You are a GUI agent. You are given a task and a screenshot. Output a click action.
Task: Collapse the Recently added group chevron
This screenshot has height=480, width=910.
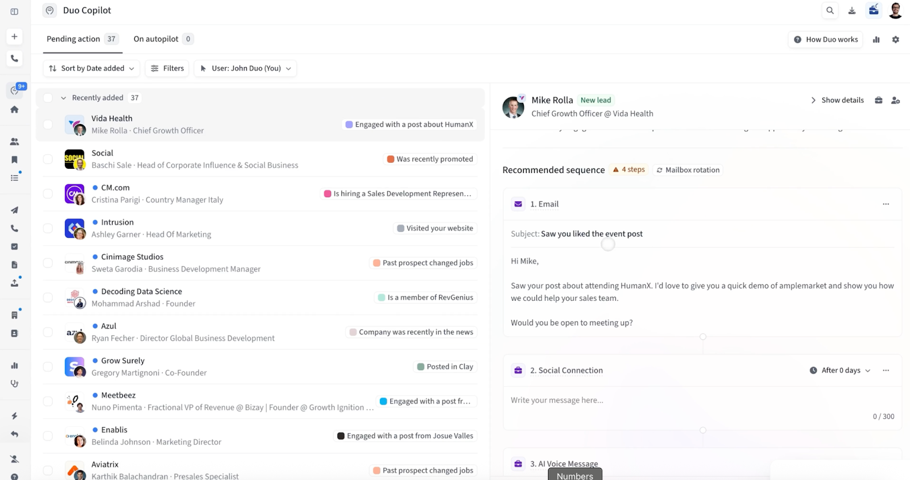[63, 98]
